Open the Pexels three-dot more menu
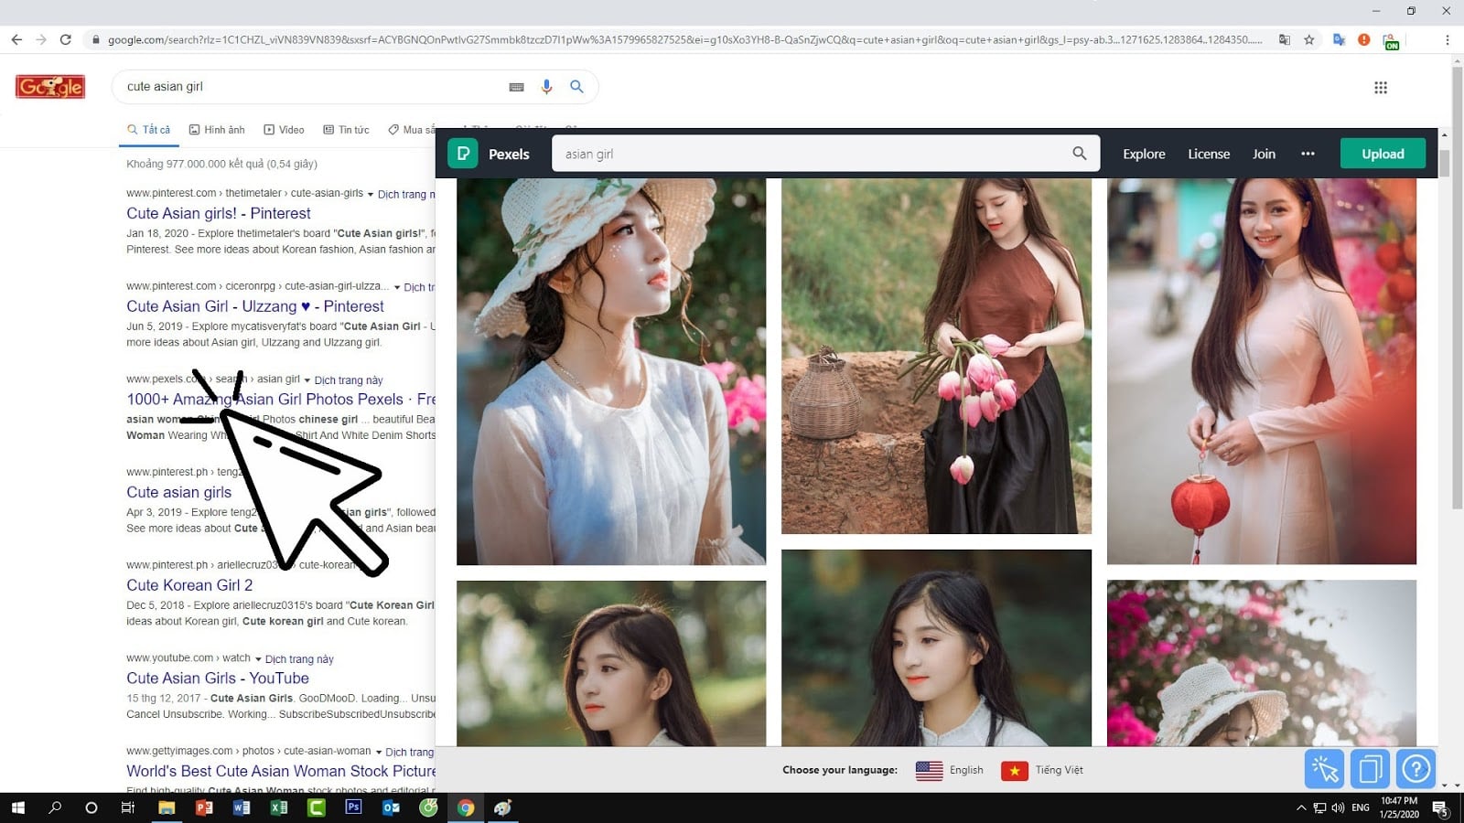The height and width of the screenshot is (823, 1464). 1308,154
